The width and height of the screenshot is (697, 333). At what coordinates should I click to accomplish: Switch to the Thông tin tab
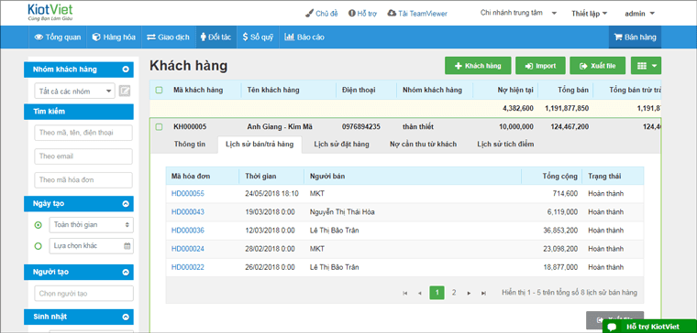tap(190, 145)
